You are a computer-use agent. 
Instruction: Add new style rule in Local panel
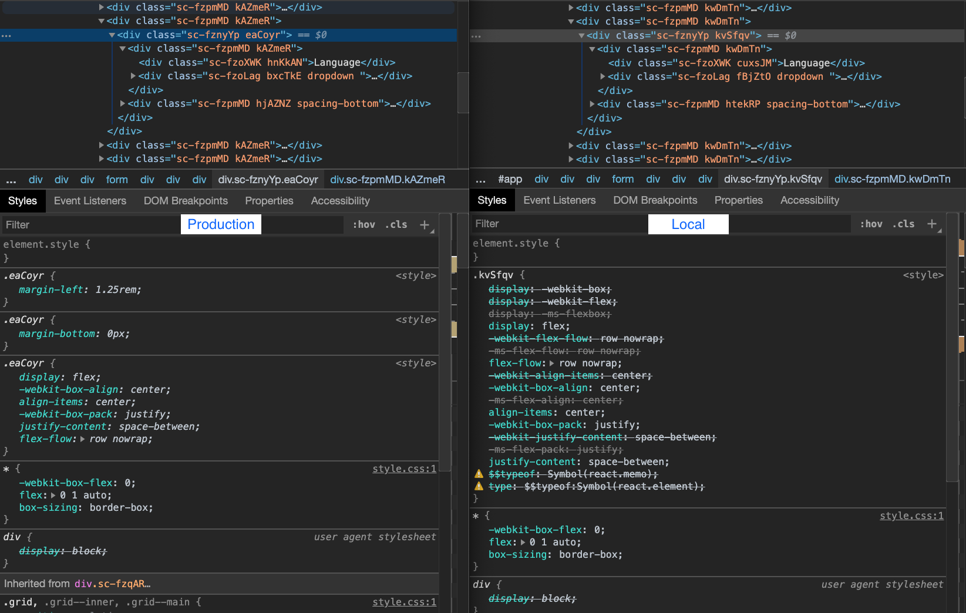click(932, 224)
